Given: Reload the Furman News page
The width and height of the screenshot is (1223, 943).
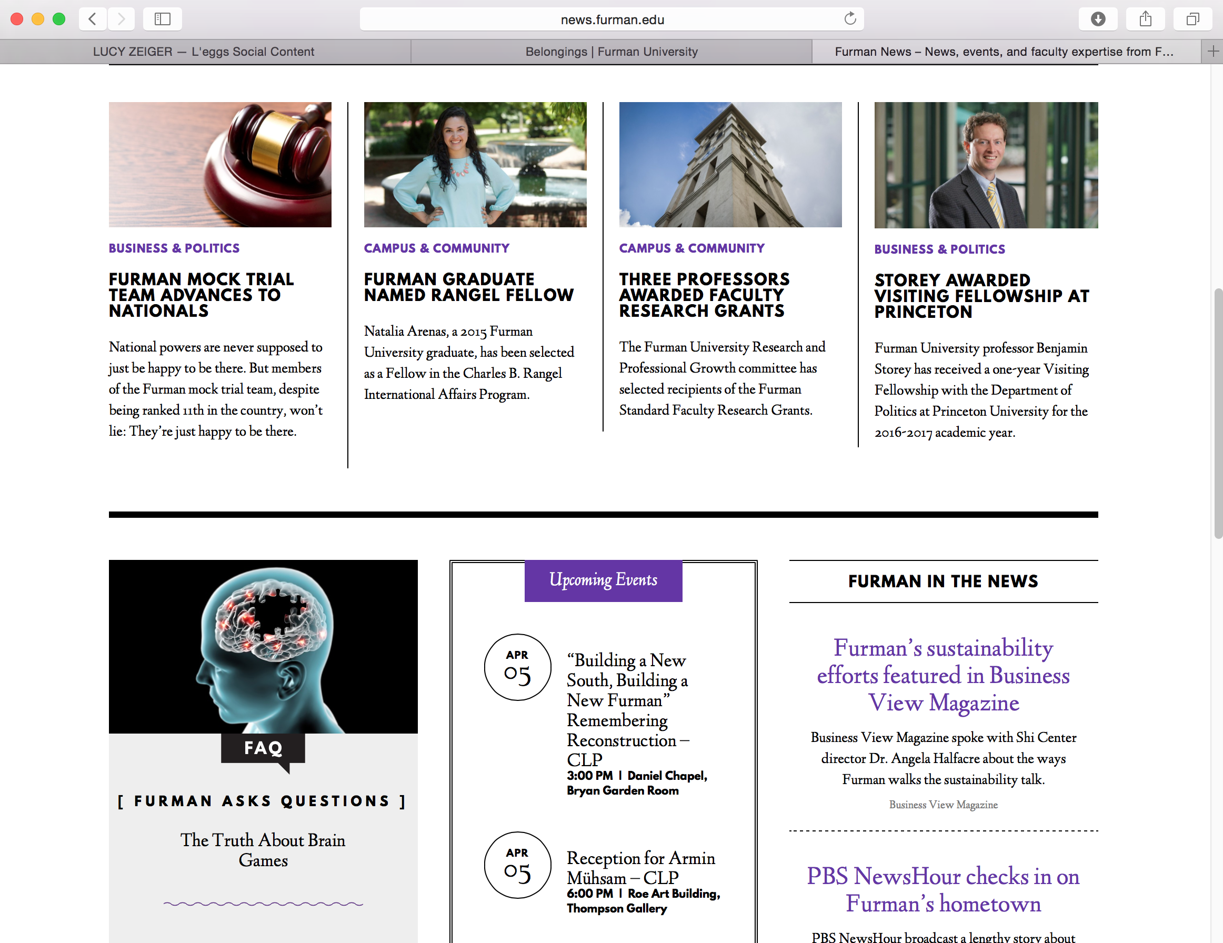Looking at the screenshot, I should point(850,18).
